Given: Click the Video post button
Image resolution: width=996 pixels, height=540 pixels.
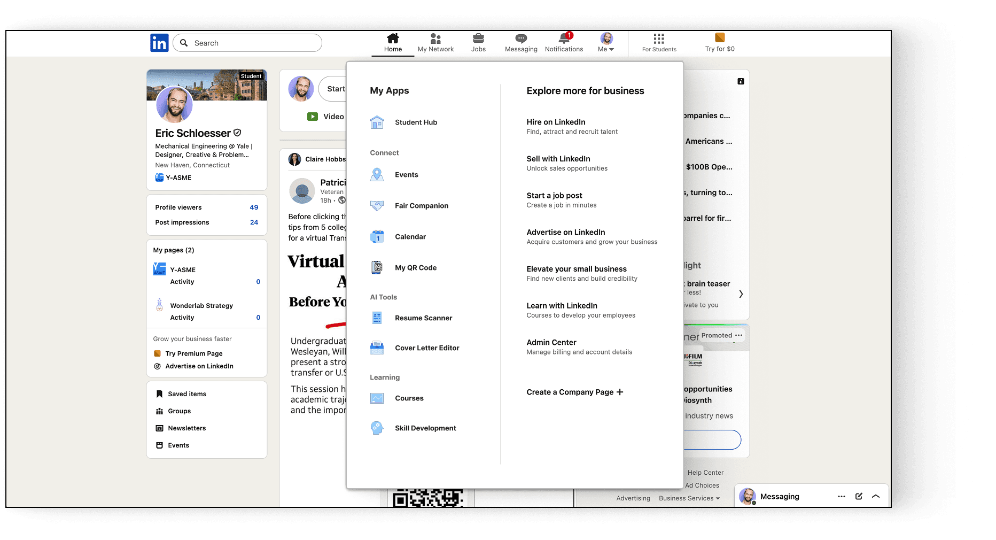Looking at the screenshot, I should tap(325, 117).
